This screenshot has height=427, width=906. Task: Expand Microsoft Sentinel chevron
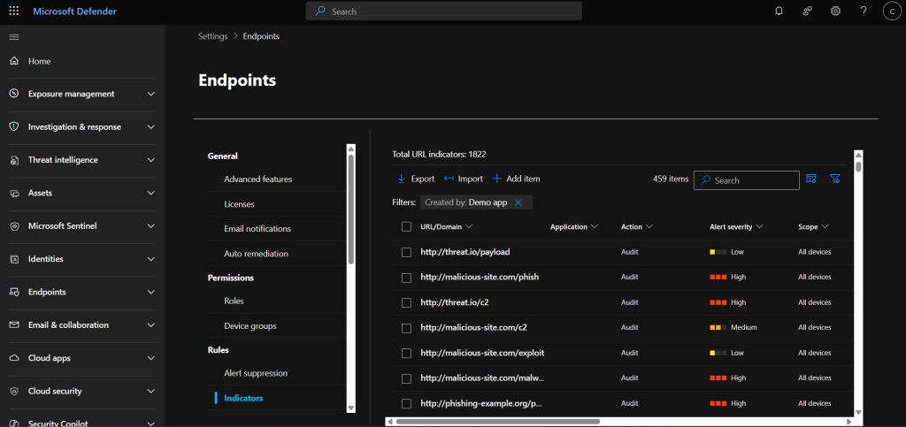pyautogui.click(x=150, y=226)
